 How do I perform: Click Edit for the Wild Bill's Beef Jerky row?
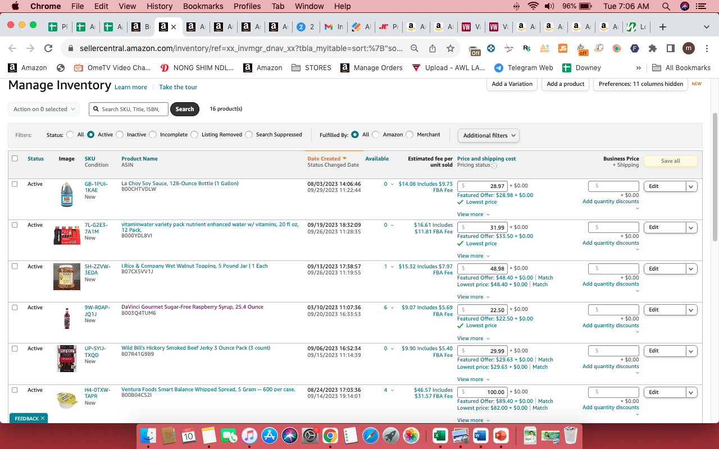(665, 351)
